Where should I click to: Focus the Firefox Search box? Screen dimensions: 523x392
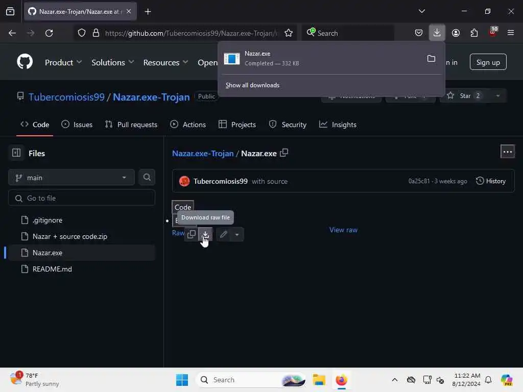[x=348, y=33]
